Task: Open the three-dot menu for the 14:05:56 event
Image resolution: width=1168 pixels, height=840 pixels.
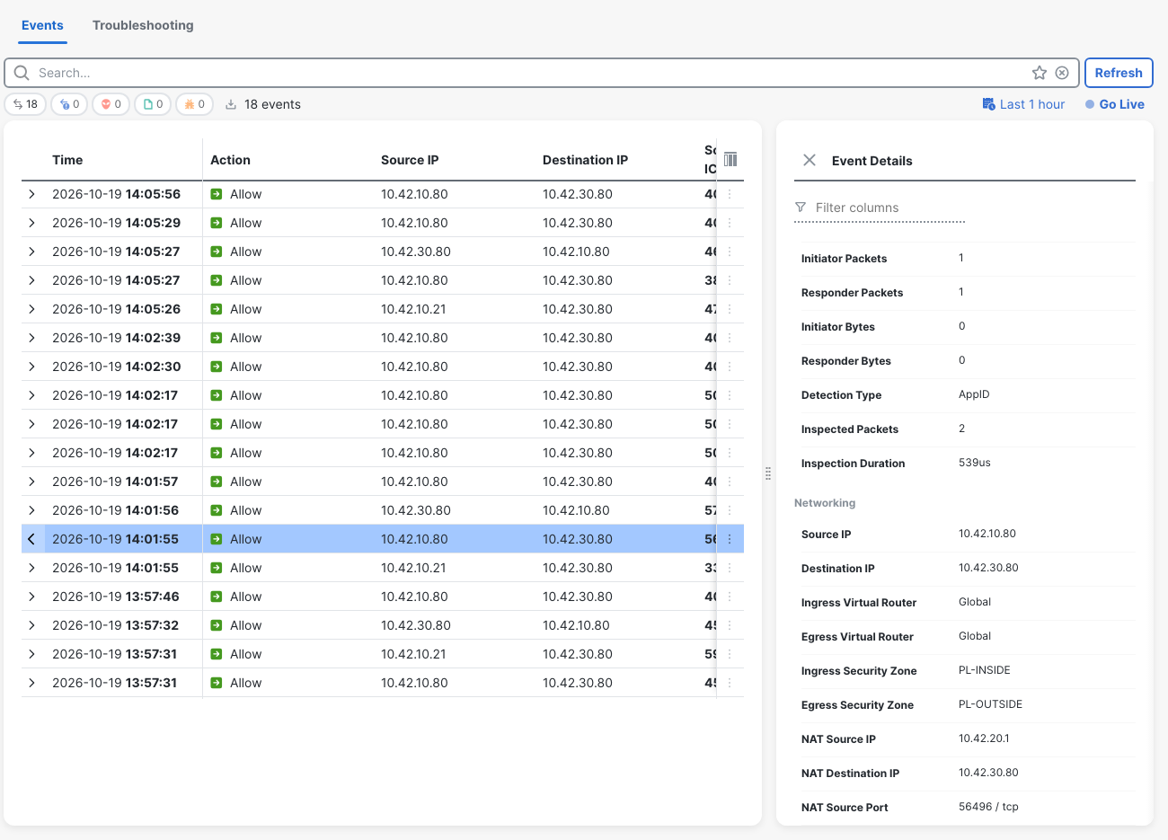Action: 730,194
